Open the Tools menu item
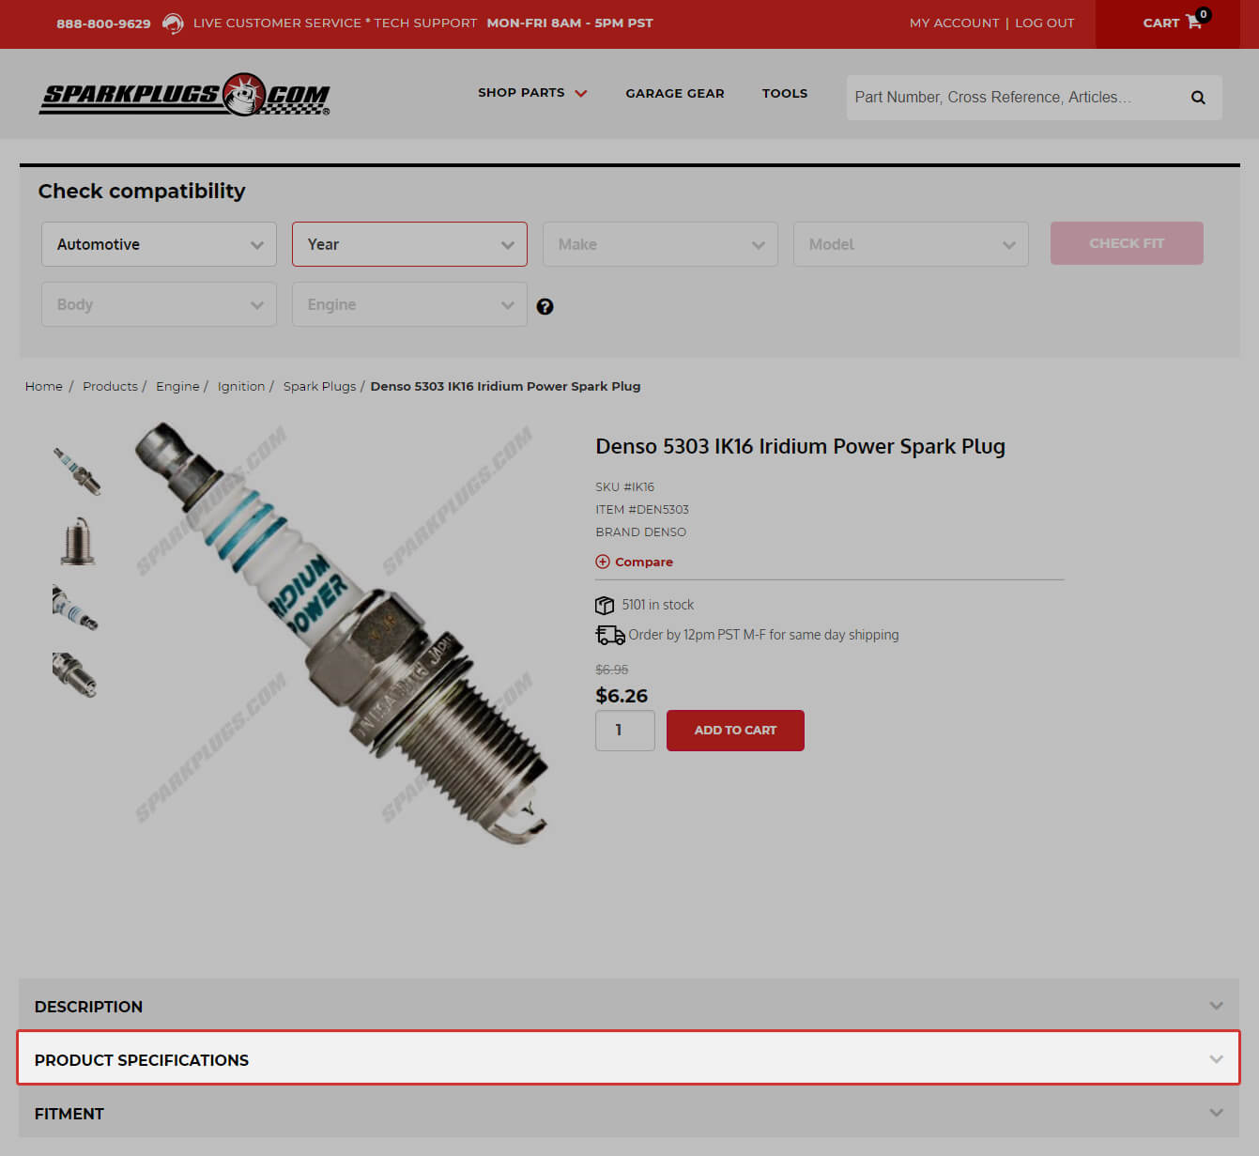The image size is (1259, 1156). 785,93
